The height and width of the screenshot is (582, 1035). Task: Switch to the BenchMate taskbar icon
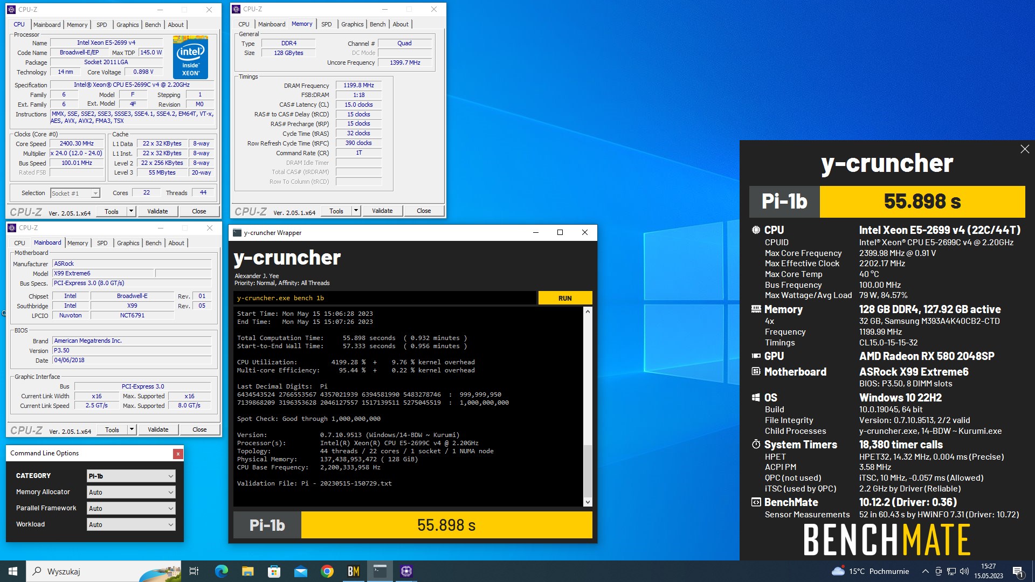[x=353, y=571]
